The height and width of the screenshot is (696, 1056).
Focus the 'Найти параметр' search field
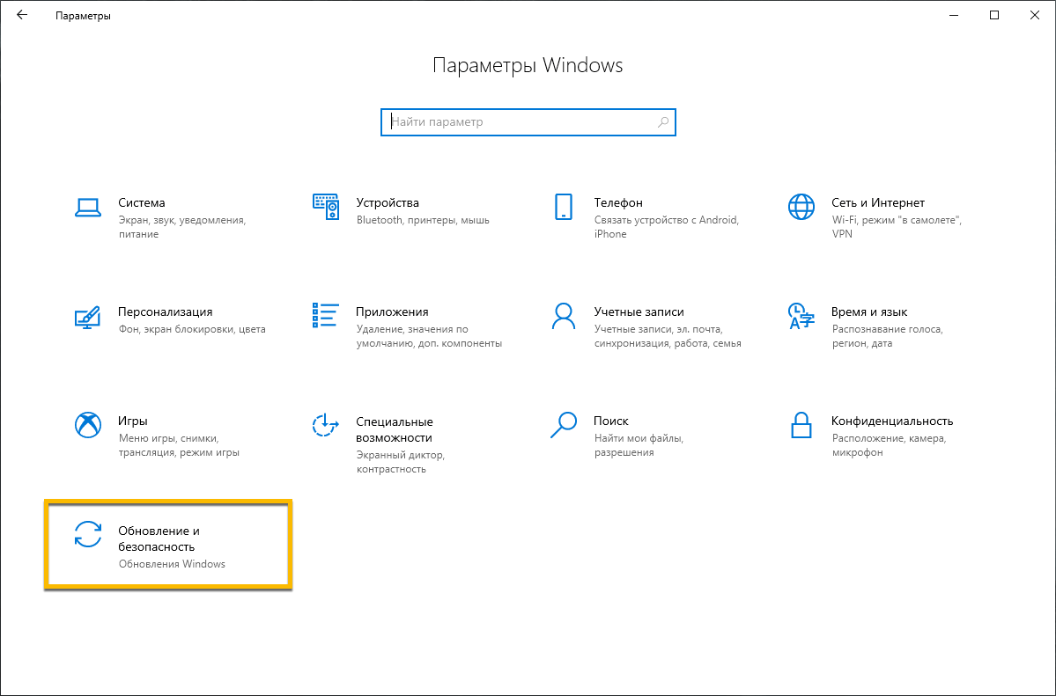[528, 121]
